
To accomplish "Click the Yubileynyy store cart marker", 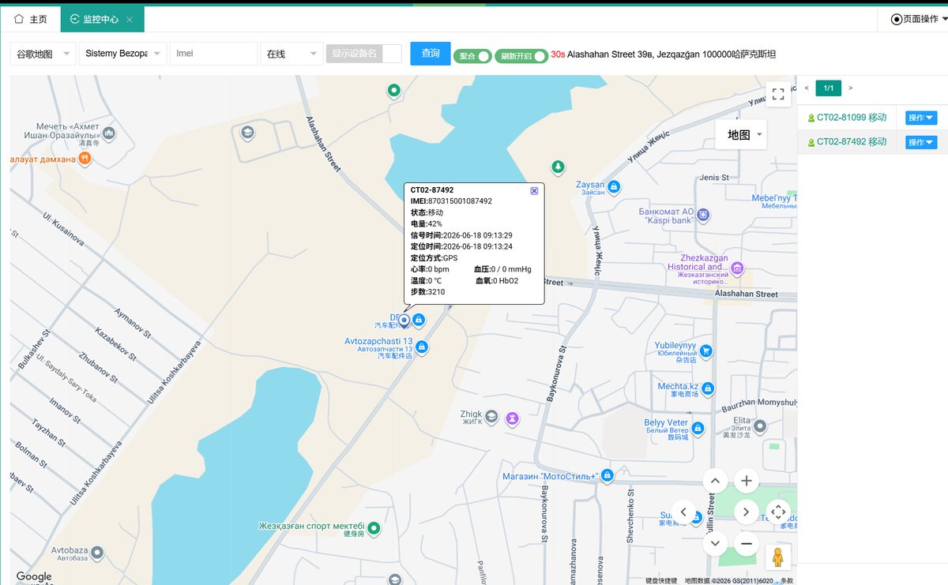I will [706, 351].
